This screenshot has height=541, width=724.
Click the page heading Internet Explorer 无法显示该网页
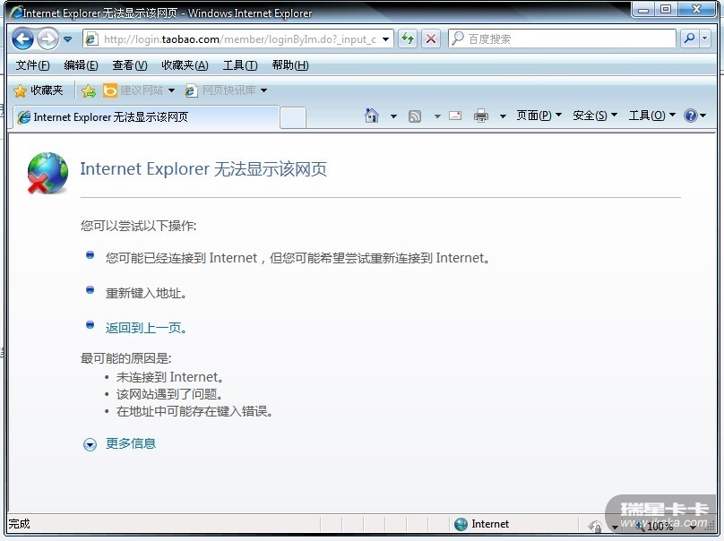point(203,169)
